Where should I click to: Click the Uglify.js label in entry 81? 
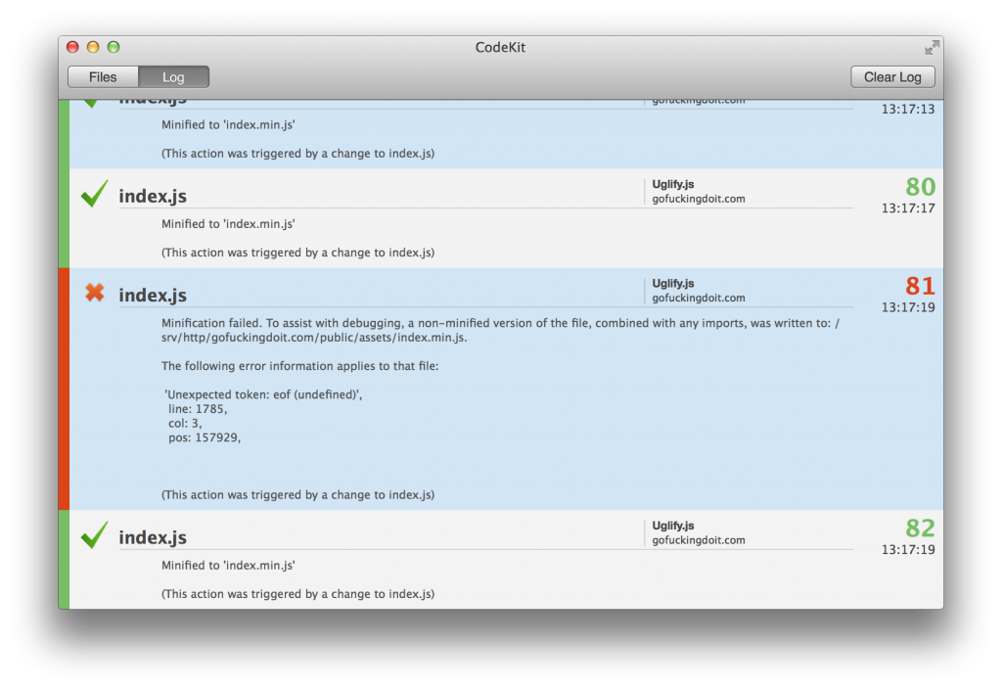coord(673,284)
